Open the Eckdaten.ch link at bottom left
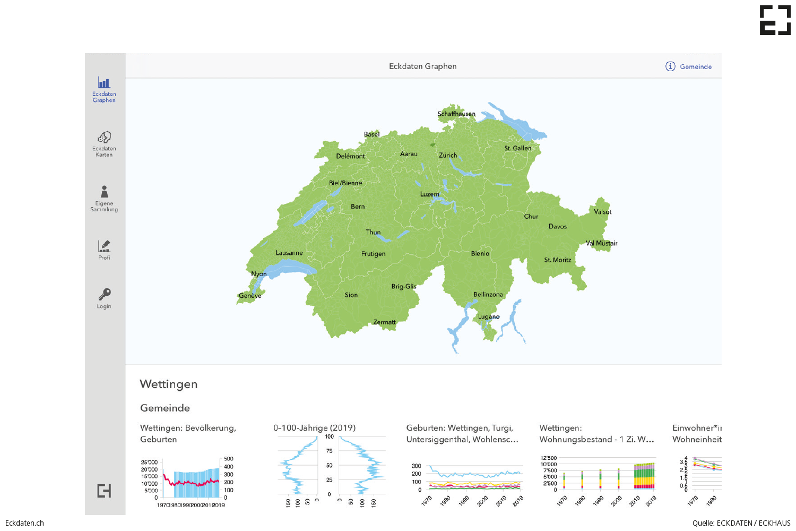The height and width of the screenshot is (531, 796). 24,523
